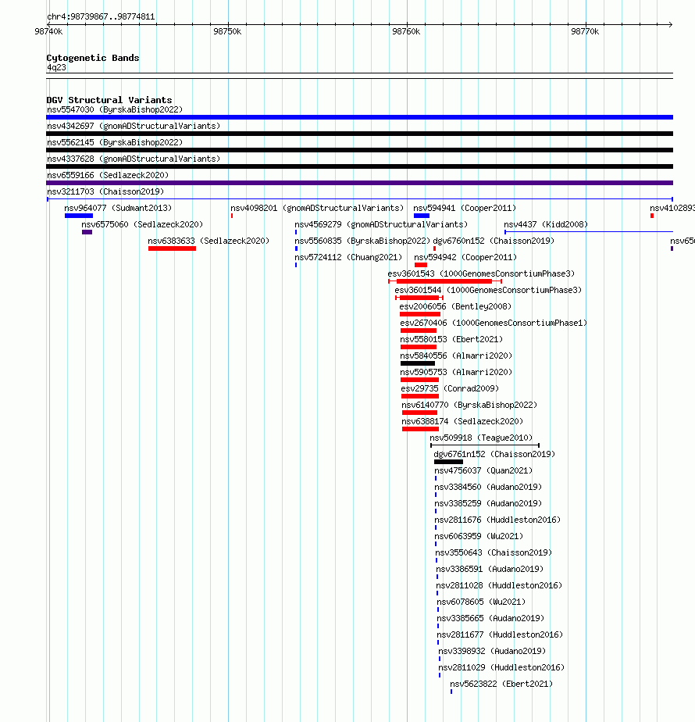Click nsv5562145 (ByrskaBishop2022) label
Screen dimensions: 695x722
(x=115, y=143)
